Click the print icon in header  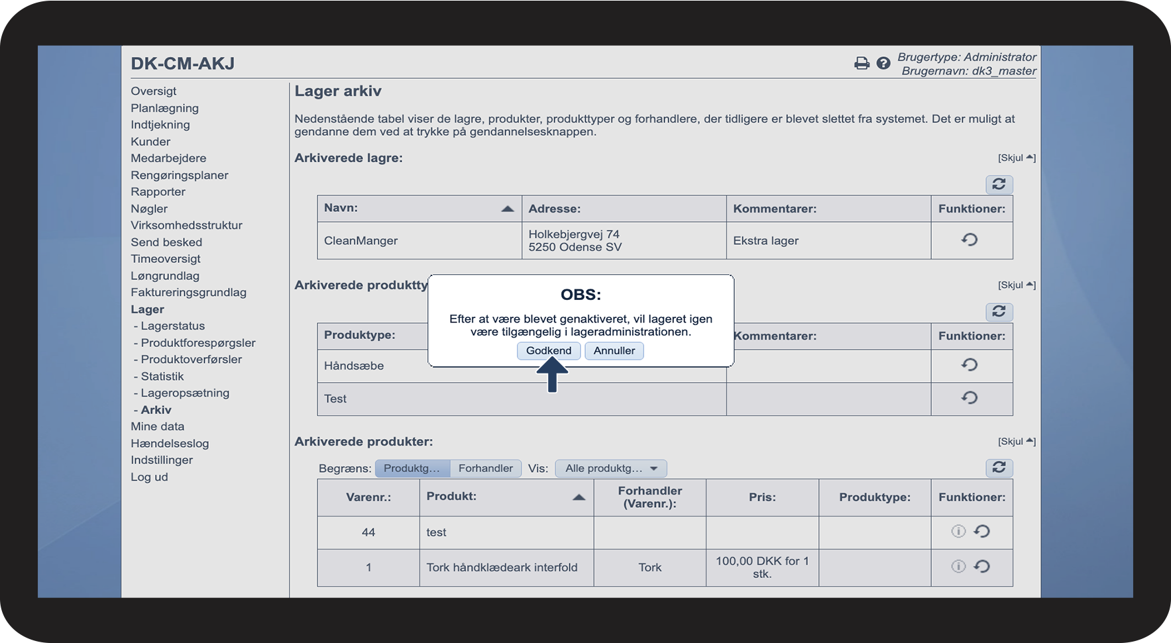862,64
